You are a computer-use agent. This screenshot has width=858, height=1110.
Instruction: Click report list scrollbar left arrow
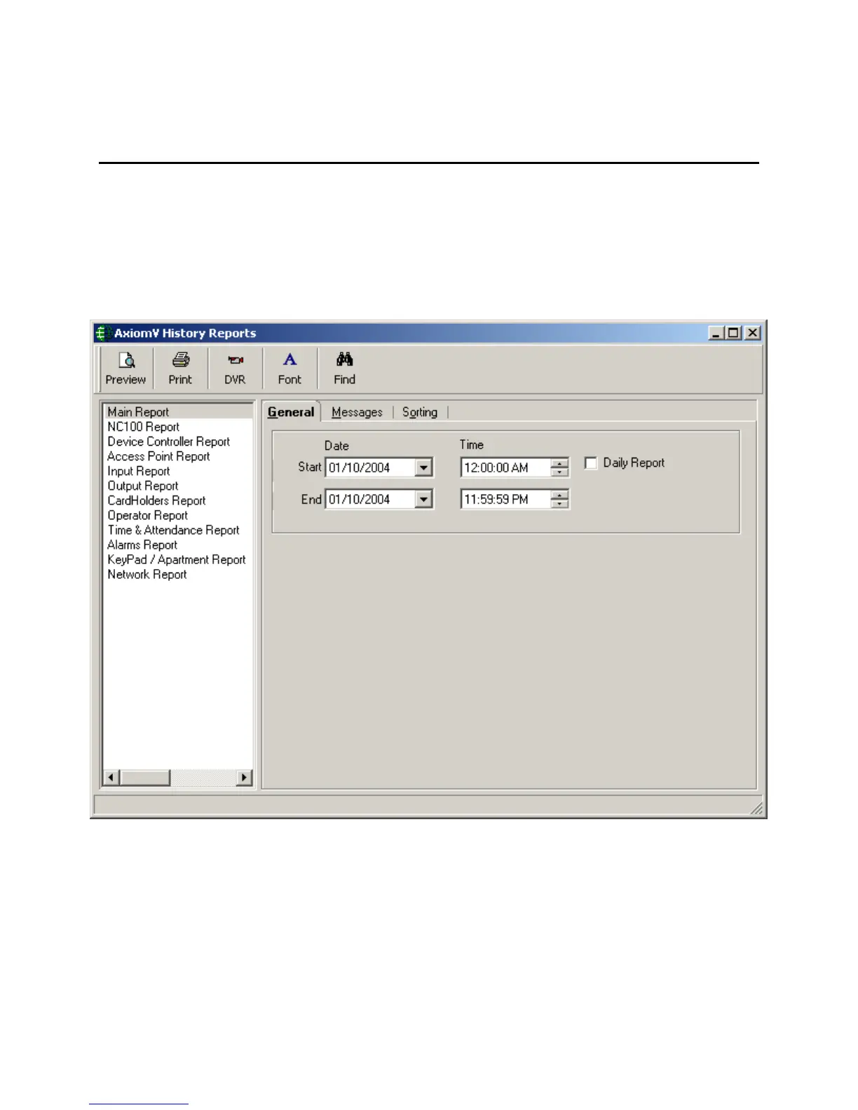pos(111,777)
